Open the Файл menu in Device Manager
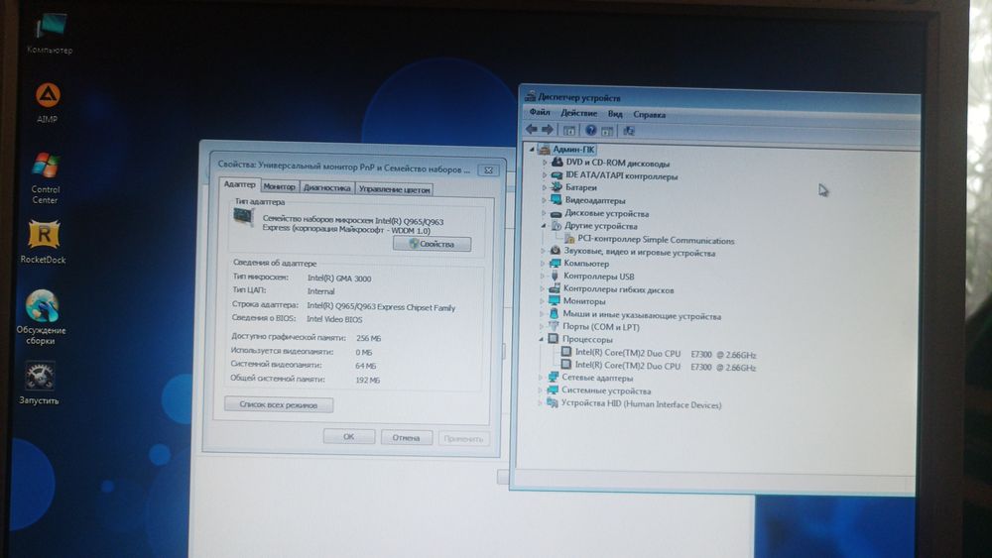The height and width of the screenshot is (558, 992). pos(540,112)
